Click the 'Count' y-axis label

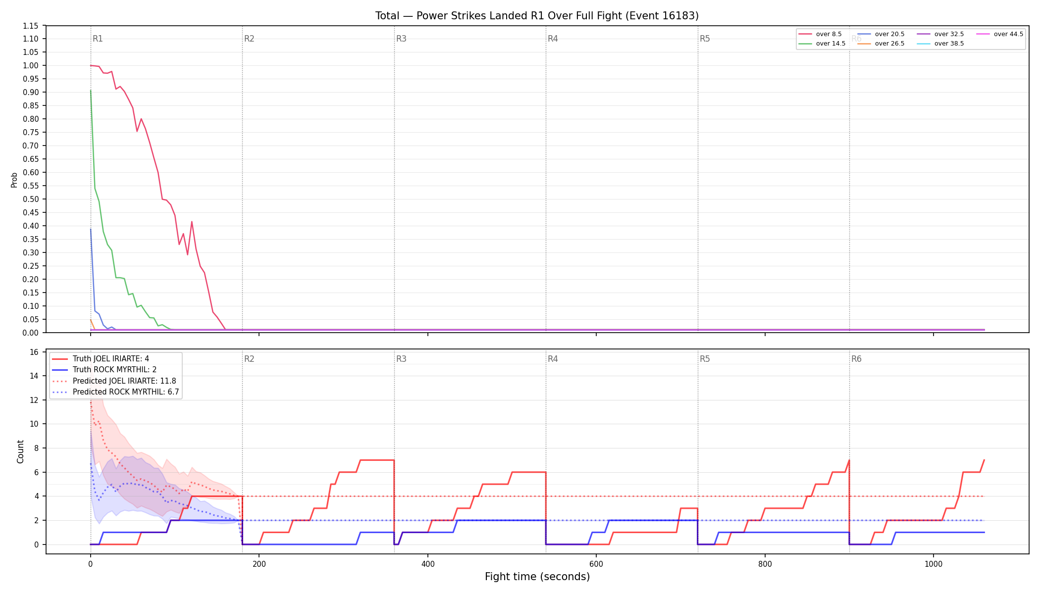click(x=20, y=451)
